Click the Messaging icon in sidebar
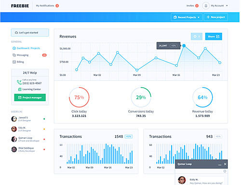Viewport: 241px width, 185px height. (x=14, y=55)
